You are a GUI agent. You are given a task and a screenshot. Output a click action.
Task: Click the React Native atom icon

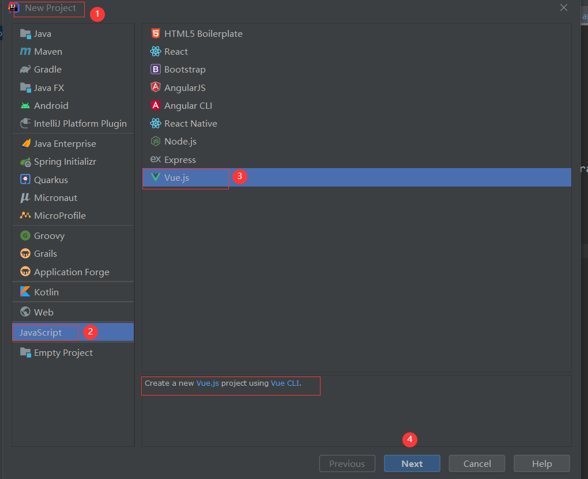(x=155, y=123)
